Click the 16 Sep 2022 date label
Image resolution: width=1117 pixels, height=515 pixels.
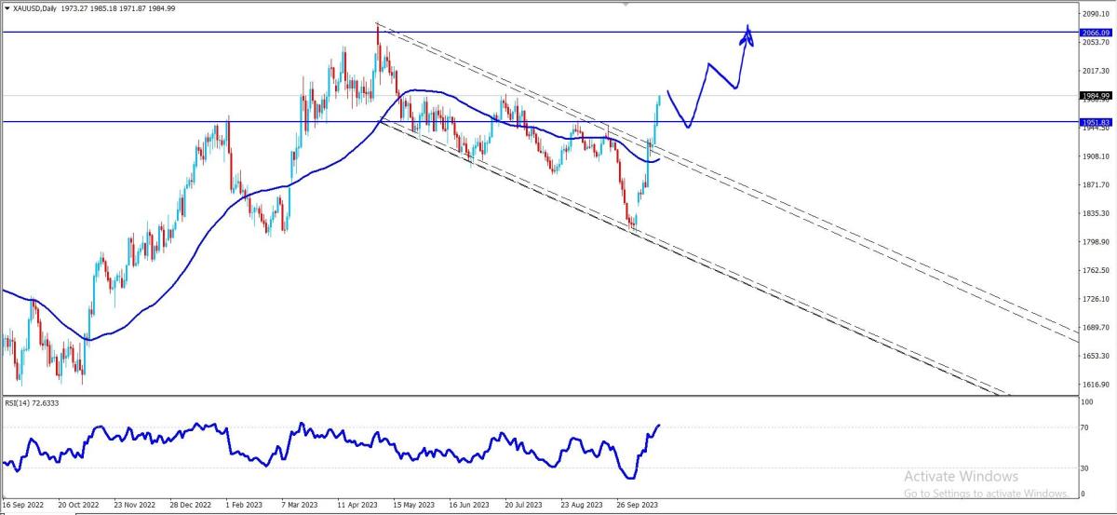(x=23, y=505)
